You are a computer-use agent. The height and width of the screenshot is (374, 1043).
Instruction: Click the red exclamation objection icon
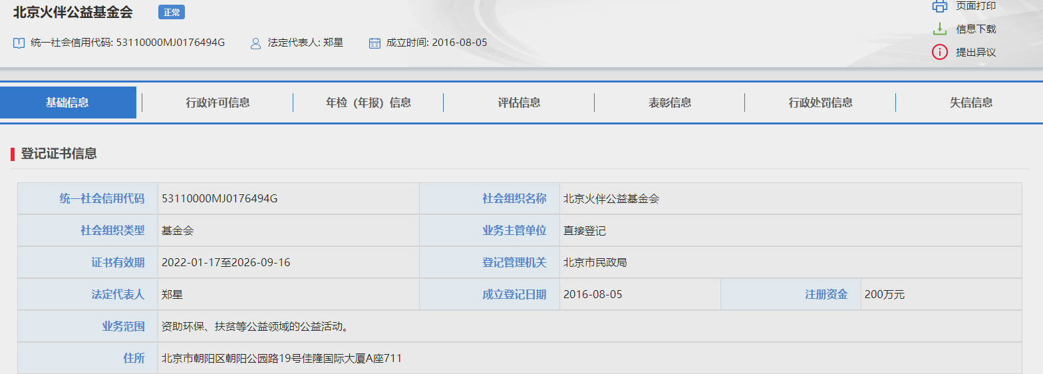pyautogui.click(x=939, y=52)
